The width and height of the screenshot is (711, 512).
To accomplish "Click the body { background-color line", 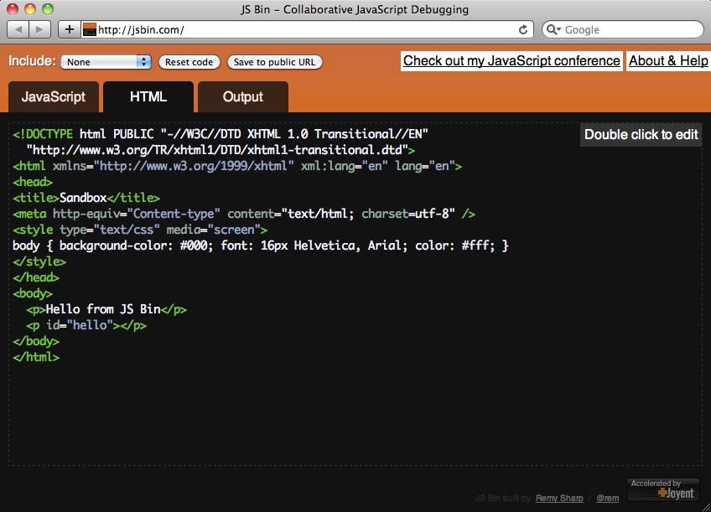I will 261,246.
